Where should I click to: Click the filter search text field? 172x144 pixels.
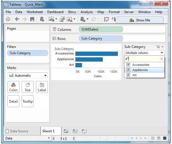click(x=142, y=59)
